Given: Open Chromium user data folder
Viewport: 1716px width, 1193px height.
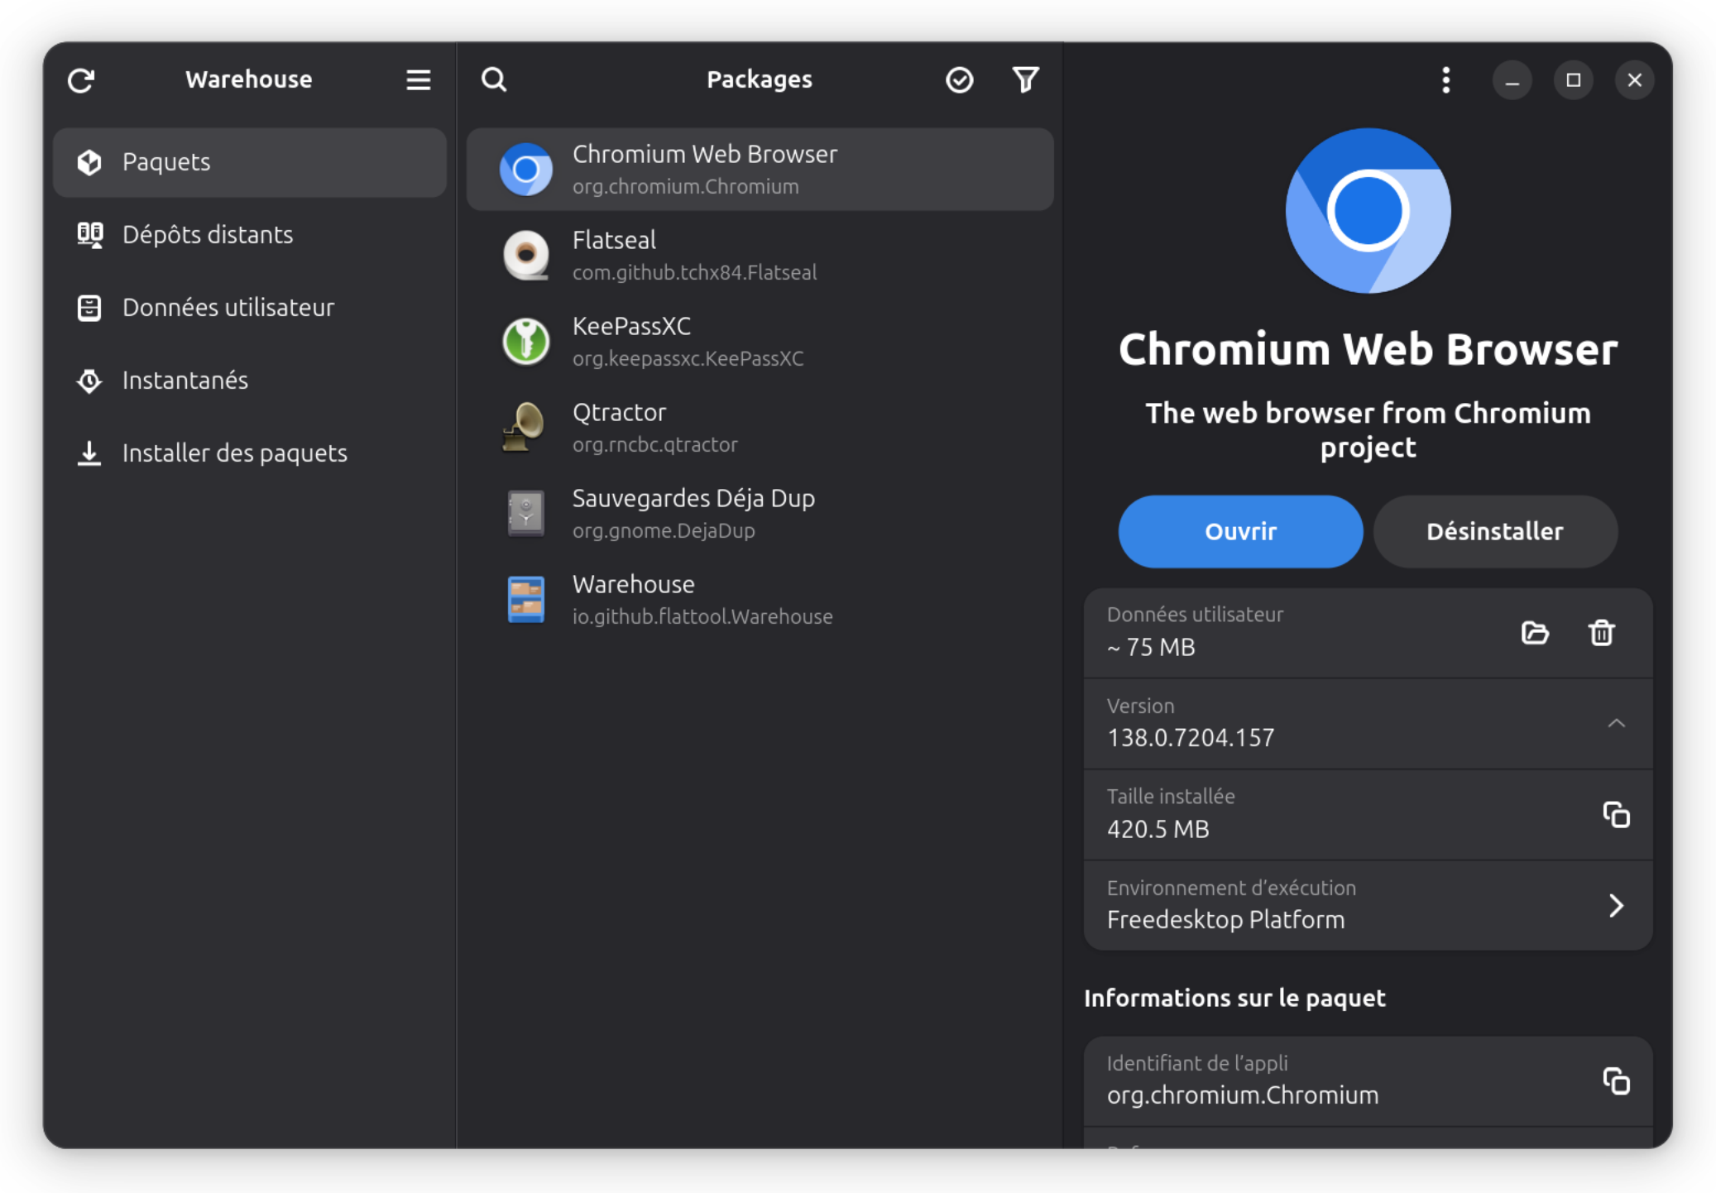Looking at the screenshot, I should (1535, 633).
